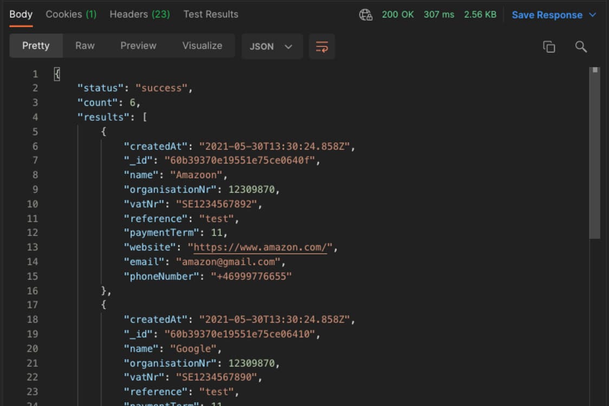View the Test Results tab
The image size is (609, 406).
point(210,15)
